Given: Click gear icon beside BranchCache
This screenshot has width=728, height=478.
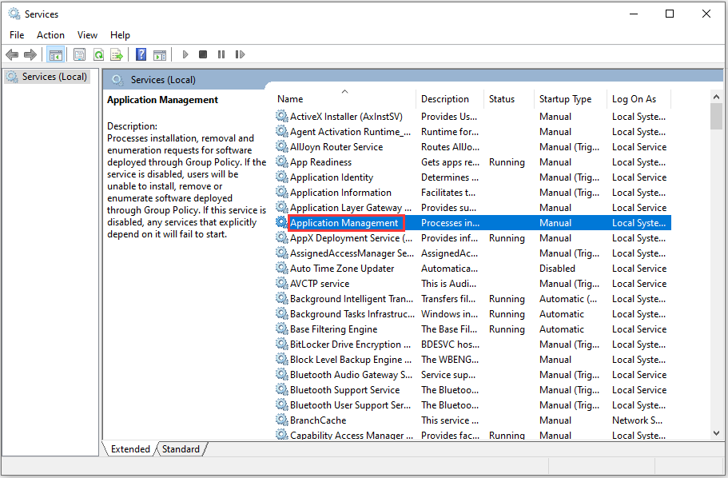Looking at the screenshot, I should point(282,420).
